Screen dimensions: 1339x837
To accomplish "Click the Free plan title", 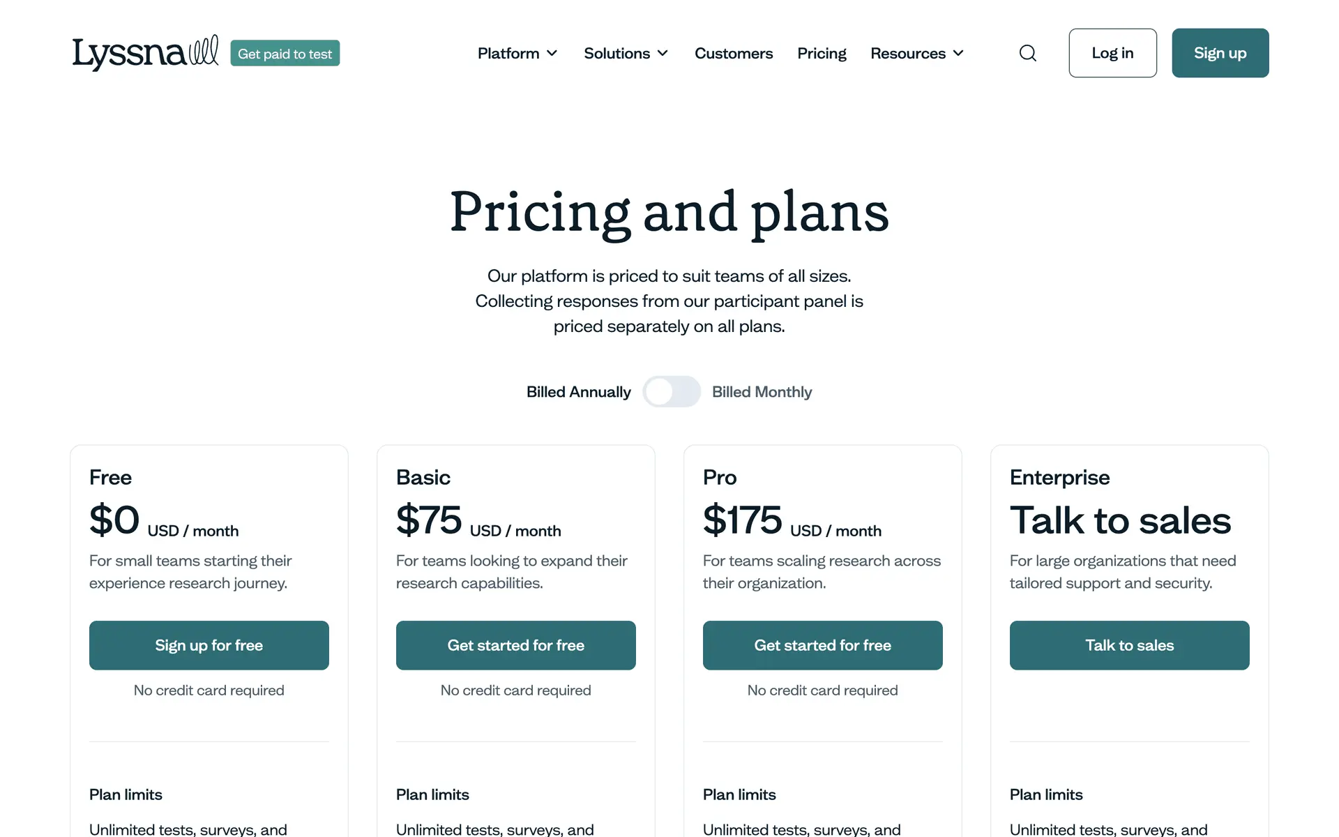I will click(x=110, y=477).
